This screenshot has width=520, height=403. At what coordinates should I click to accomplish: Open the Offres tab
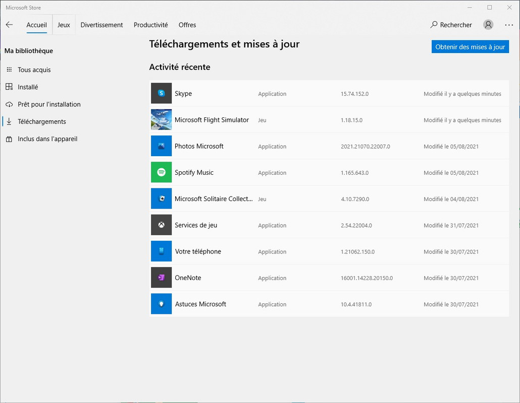187,25
